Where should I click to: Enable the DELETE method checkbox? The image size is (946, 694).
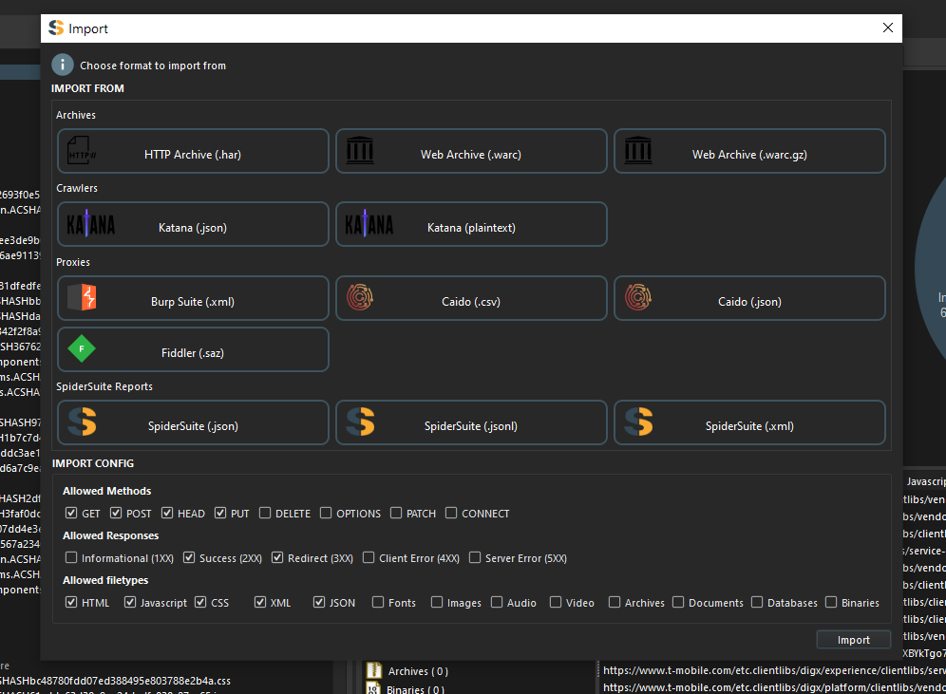(x=265, y=513)
